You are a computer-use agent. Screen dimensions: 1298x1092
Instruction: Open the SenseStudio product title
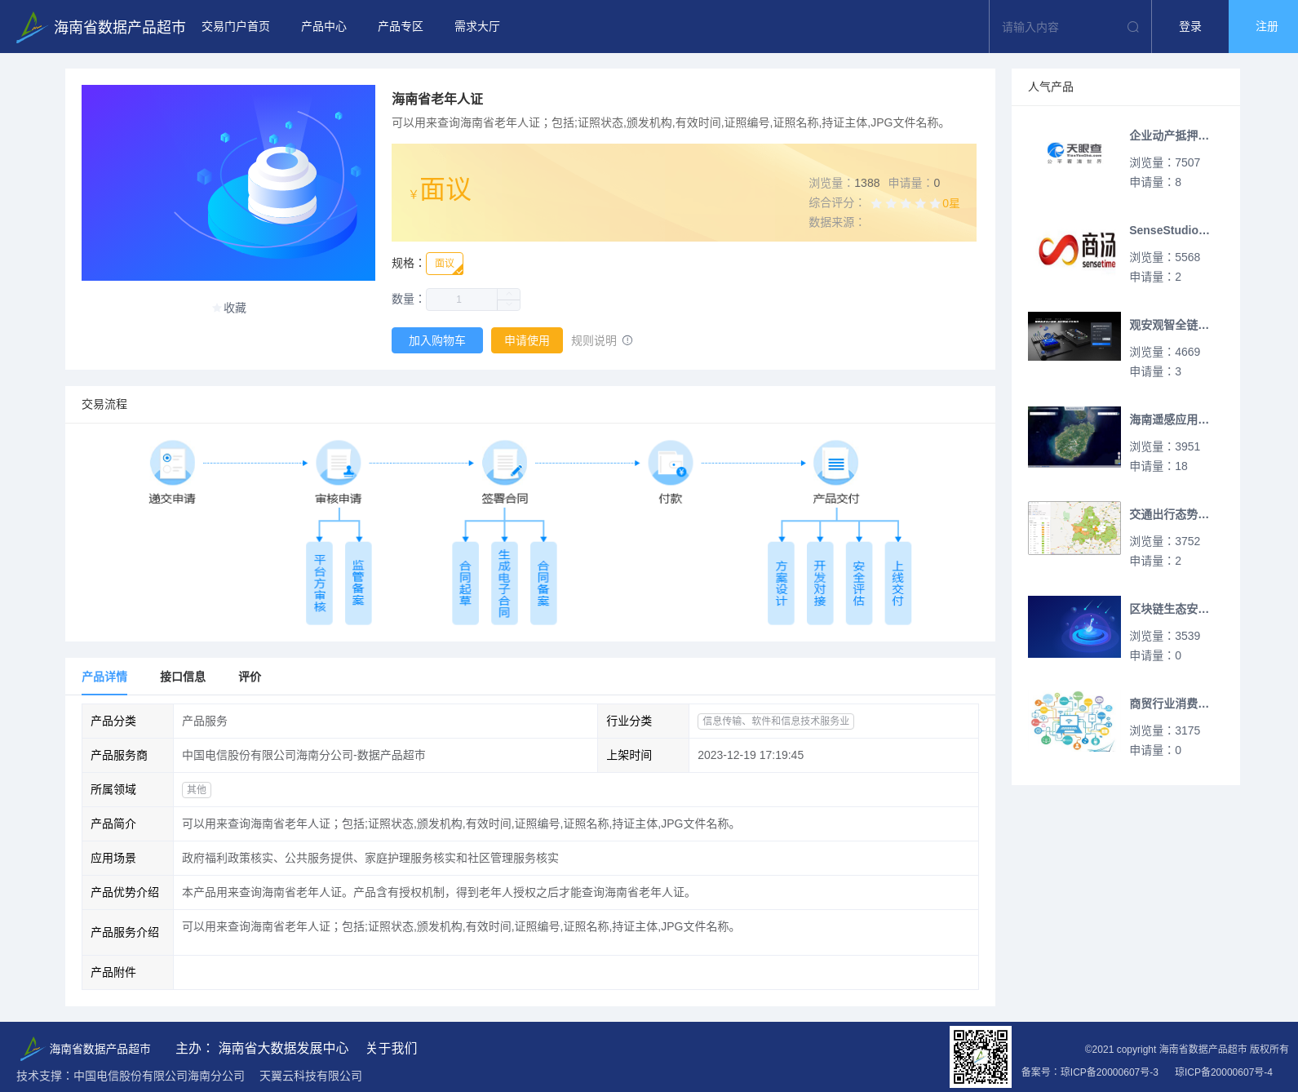pyautogui.click(x=1169, y=230)
